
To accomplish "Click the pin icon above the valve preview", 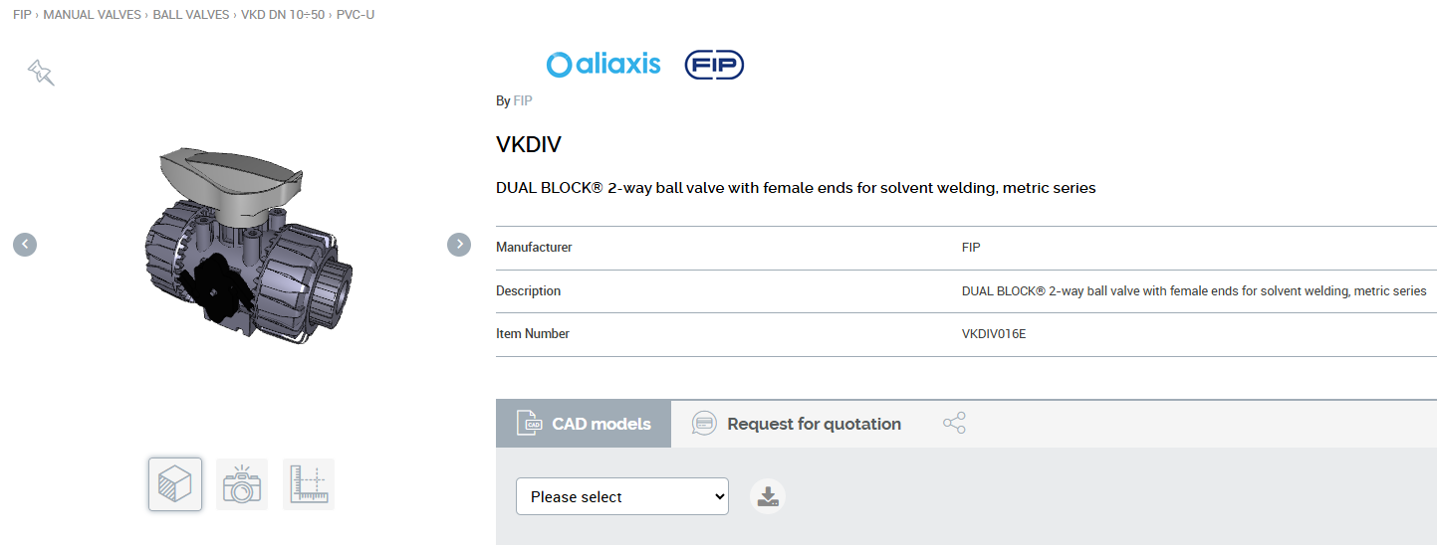I will coord(41,72).
